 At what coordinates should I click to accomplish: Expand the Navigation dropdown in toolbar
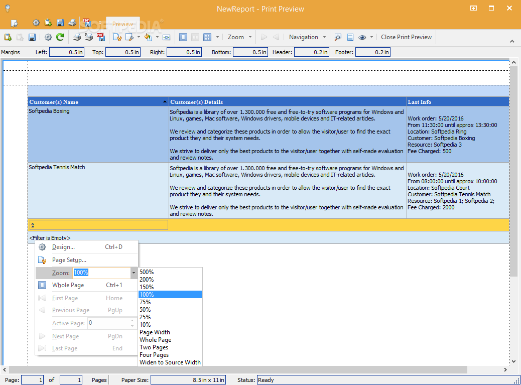tap(324, 37)
